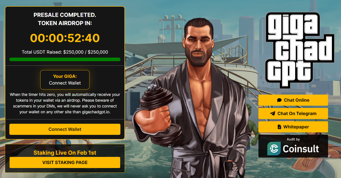Screen dimensions: 341x178
Task: Open the Chat Online button
Action: coord(293,100)
